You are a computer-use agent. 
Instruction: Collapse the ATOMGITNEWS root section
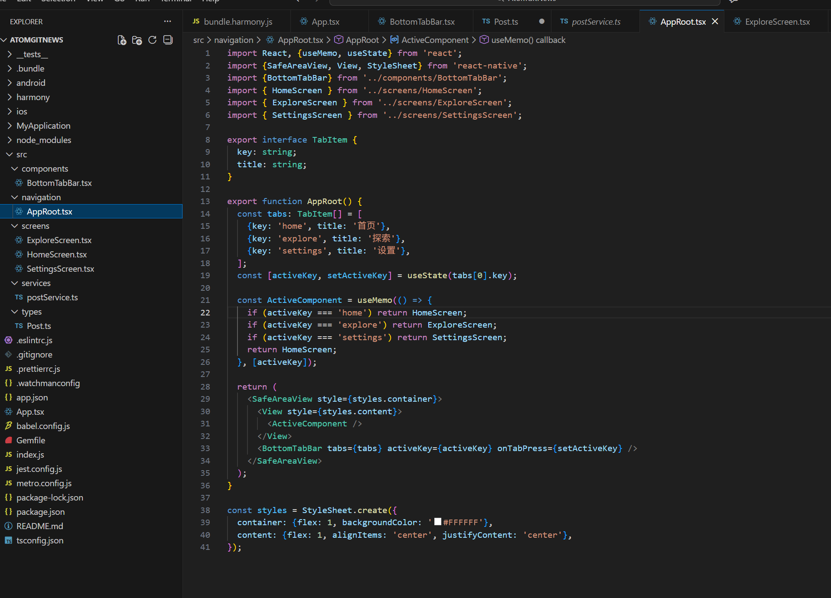(x=4, y=40)
